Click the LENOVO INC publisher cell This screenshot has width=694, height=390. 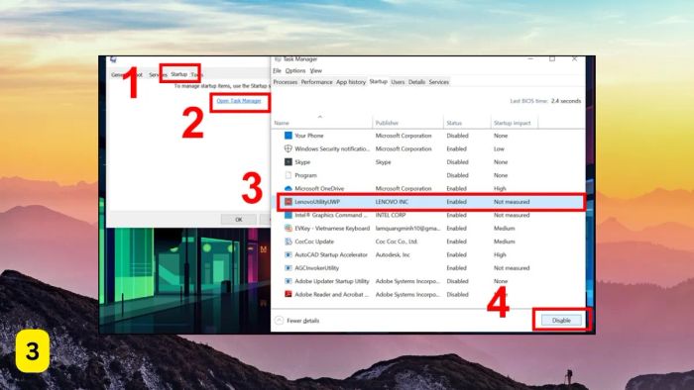pyautogui.click(x=392, y=202)
